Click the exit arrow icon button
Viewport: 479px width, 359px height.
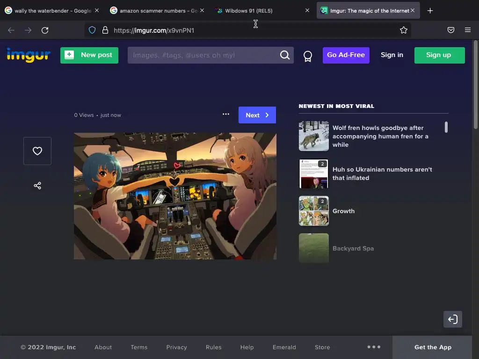tap(452, 319)
